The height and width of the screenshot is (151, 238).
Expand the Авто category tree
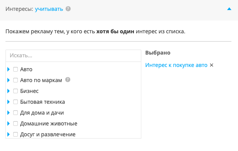tap(9, 69)
